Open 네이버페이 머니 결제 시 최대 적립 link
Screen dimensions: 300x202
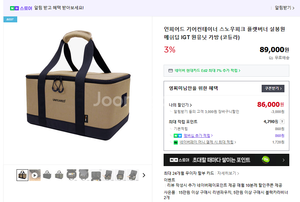(x=207, y=142)
